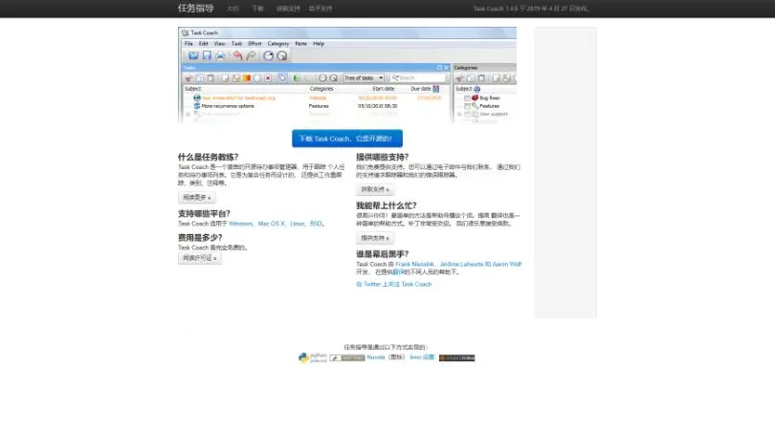Viewport: 775px width, 430px height.
Task: Click the floppy disk Save icon
Action: tap(207, 55)
